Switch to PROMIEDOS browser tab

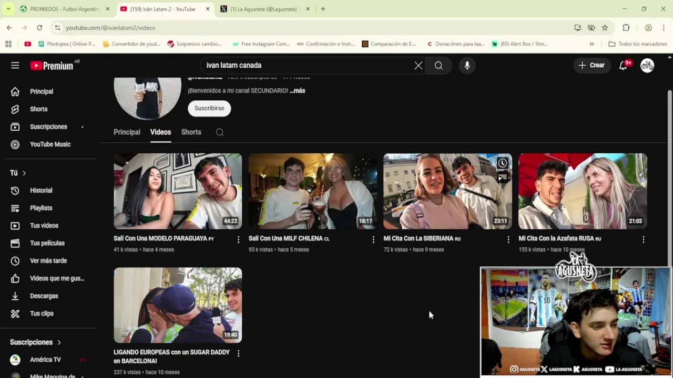(x=64, y=9)
